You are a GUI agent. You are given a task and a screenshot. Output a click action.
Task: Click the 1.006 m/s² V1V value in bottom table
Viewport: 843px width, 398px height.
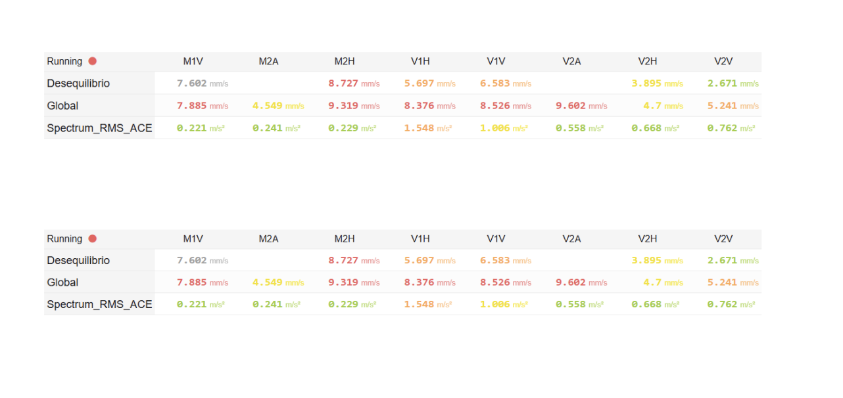pyautogui.click(x=504, y=305)
